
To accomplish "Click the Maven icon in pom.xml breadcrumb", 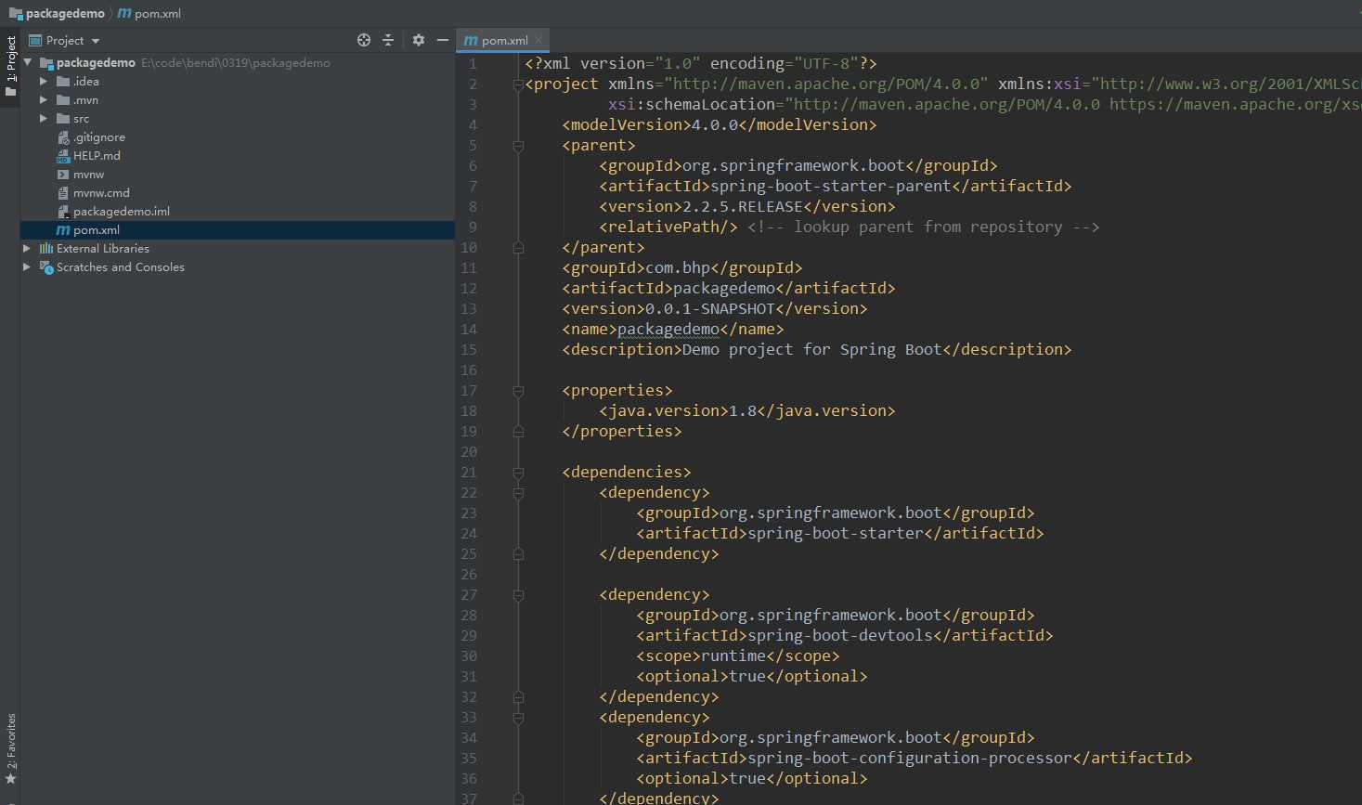I will 124,13.
